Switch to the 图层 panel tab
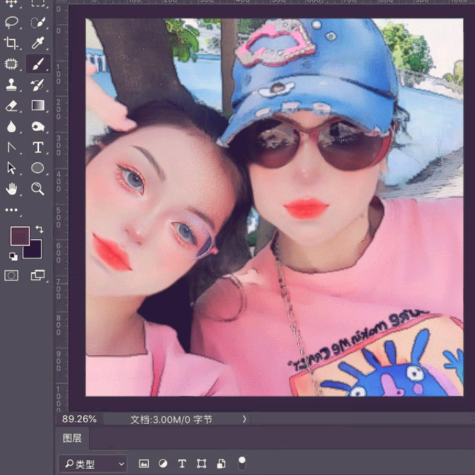This screenshot has width=475, height=475. coord(72,438)
